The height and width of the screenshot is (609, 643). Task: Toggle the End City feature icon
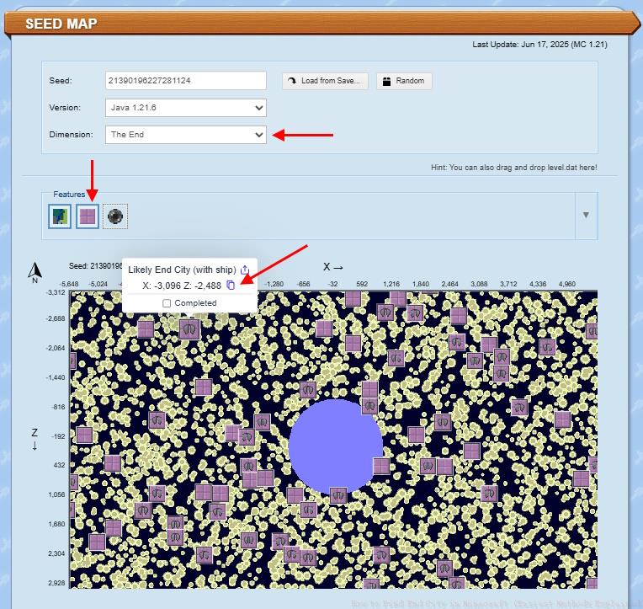[88, 216]
